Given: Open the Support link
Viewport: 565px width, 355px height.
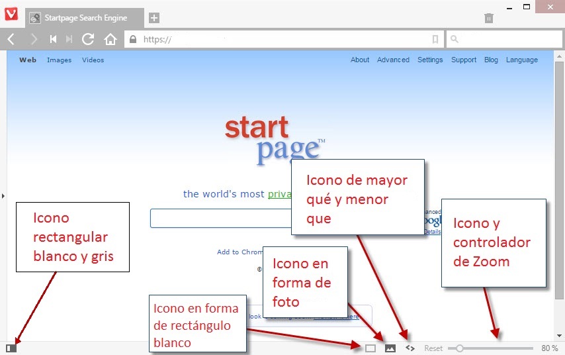Looking at the screenshot, I should 464,60.
